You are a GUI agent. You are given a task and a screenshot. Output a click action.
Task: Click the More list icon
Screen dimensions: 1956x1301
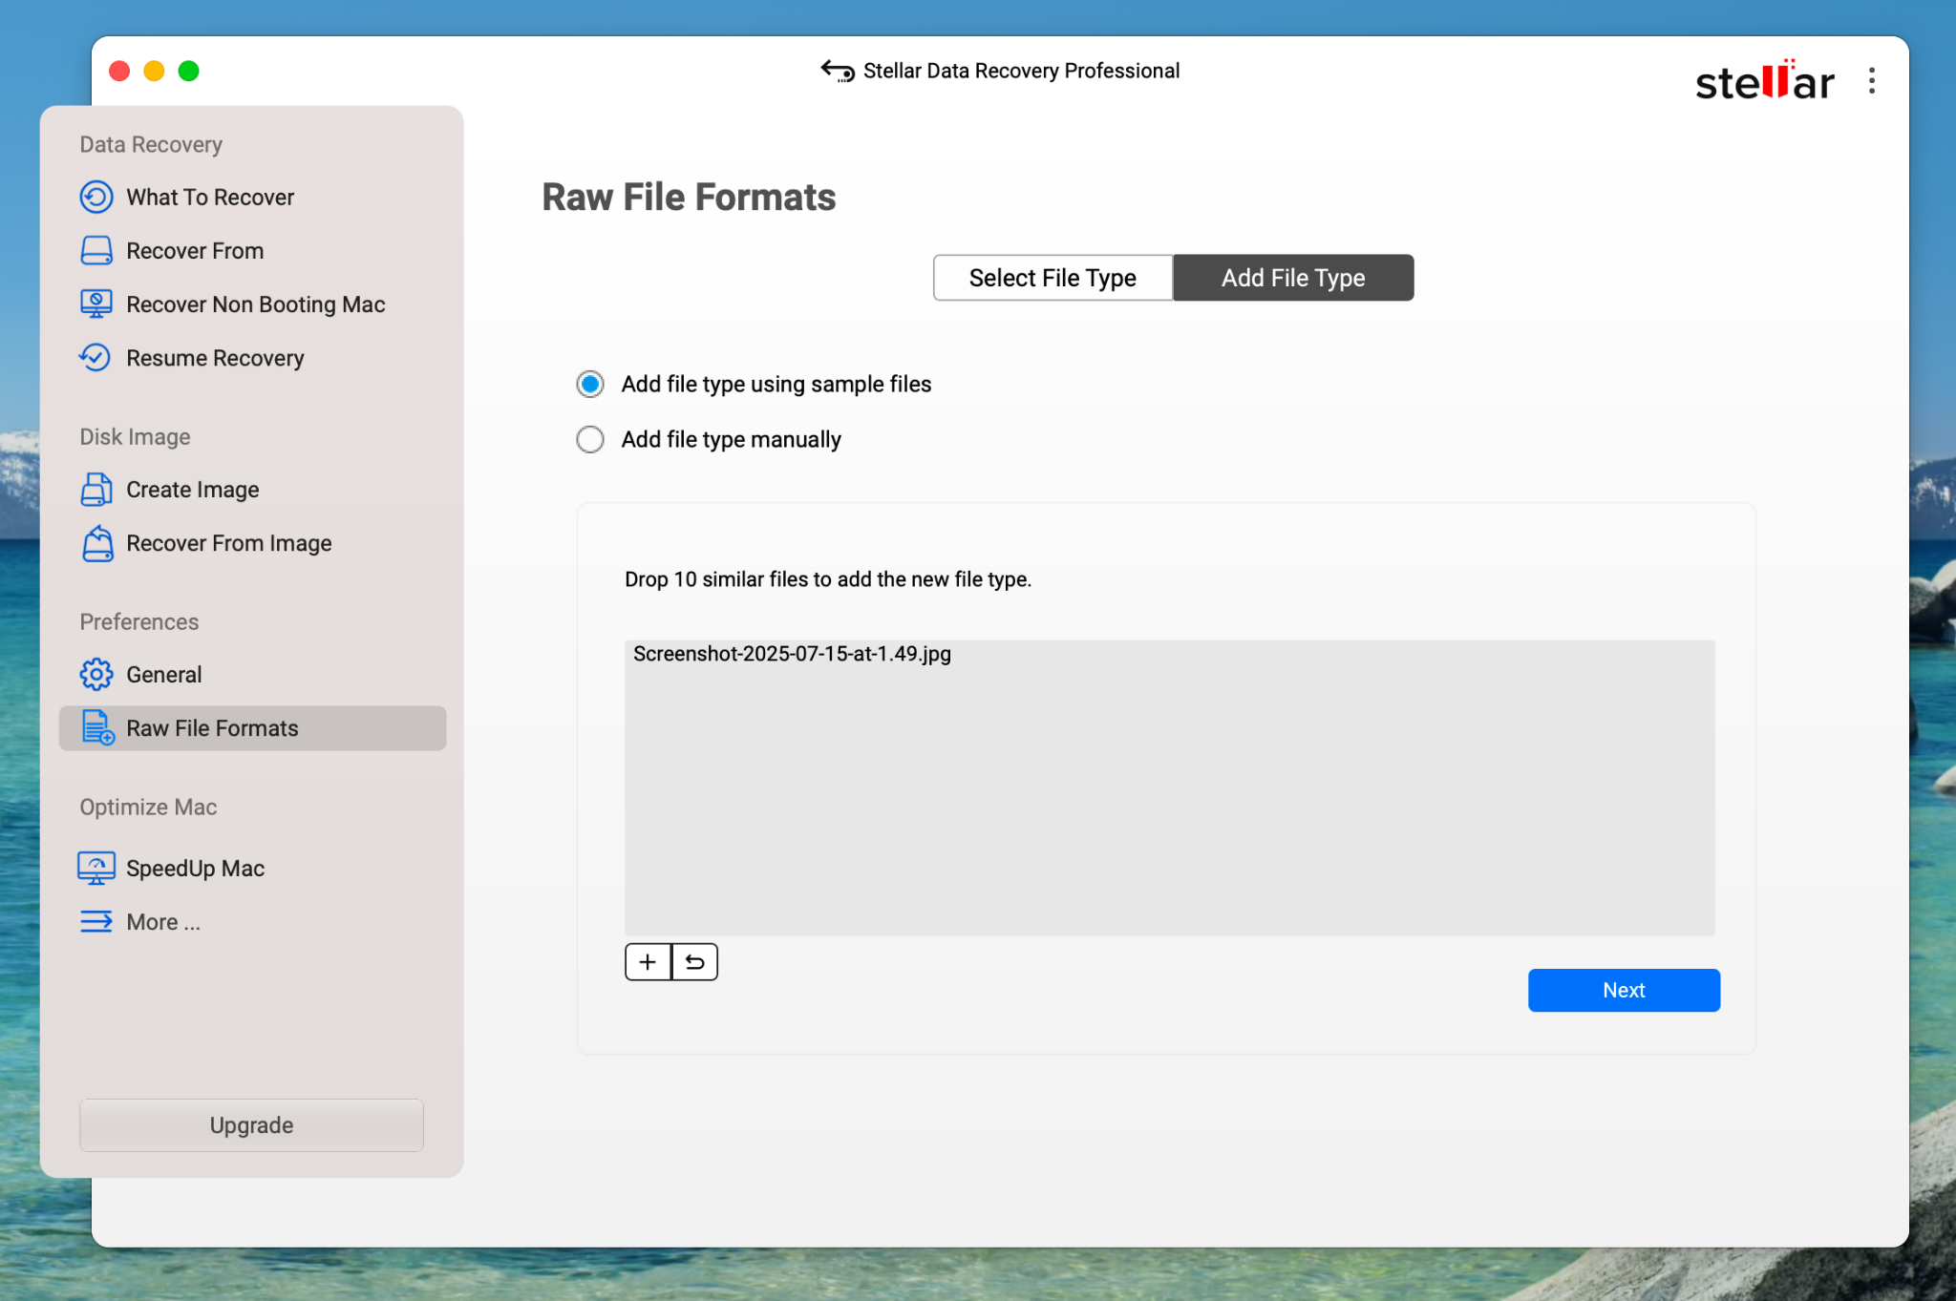[96, 922]
